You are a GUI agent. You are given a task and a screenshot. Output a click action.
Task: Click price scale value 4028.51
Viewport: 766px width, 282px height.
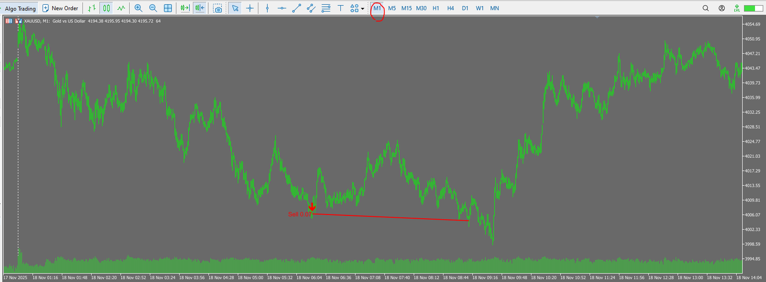752,127
